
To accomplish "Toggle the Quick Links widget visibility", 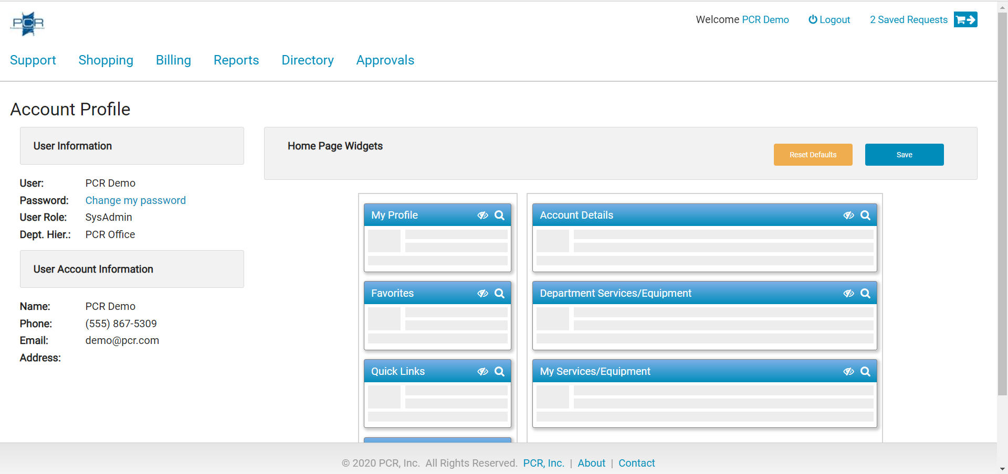I will [482, 371].
